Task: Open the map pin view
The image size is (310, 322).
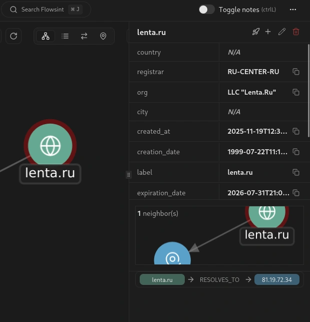Action: 103,36
